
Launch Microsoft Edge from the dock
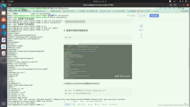pos(4,6)
